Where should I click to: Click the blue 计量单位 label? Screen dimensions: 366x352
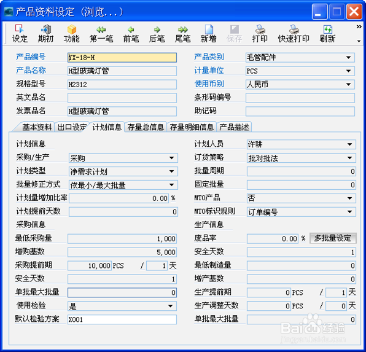(209, 70)
